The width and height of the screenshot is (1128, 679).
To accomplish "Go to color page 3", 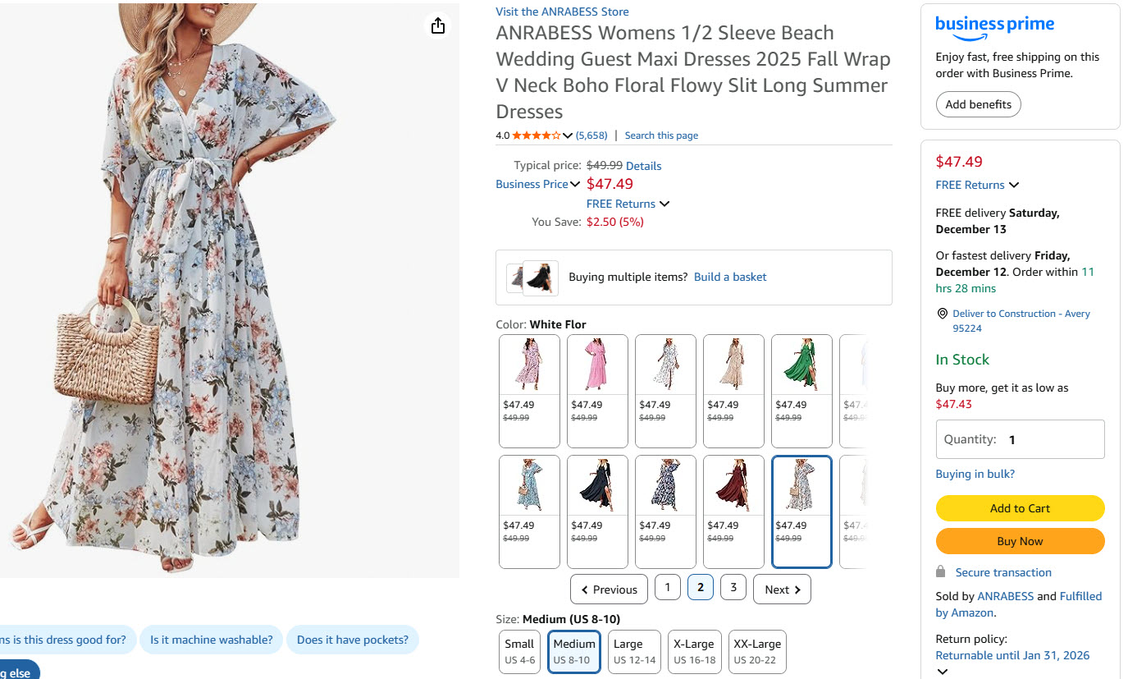I will (733, 587).
